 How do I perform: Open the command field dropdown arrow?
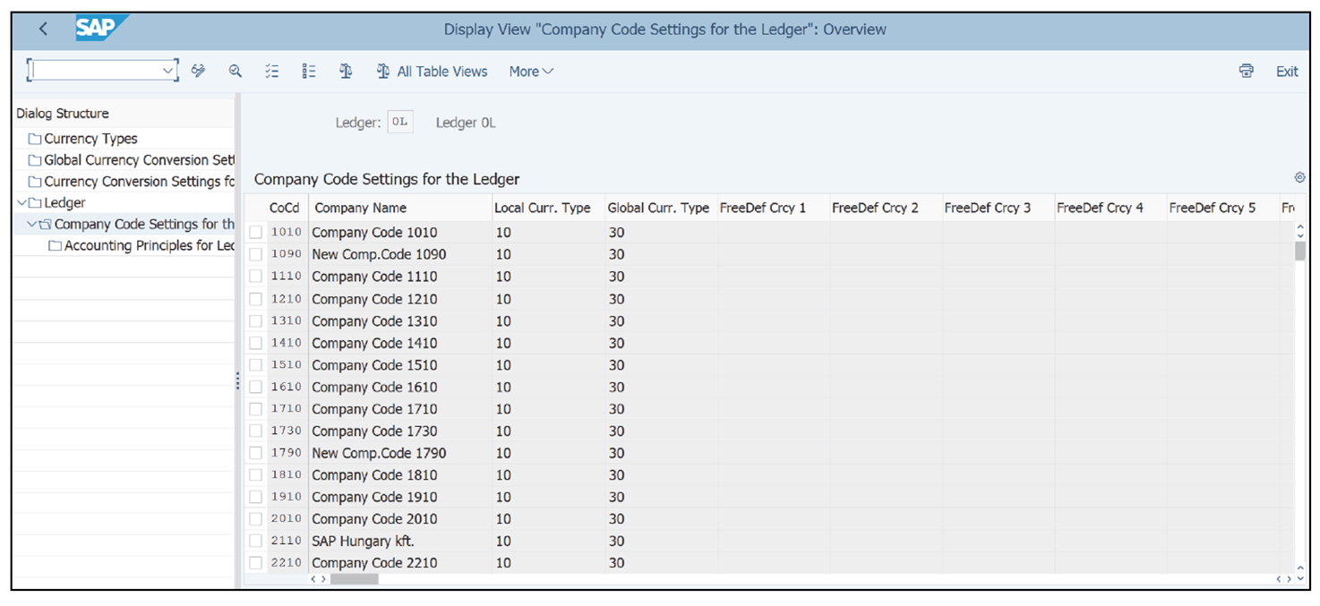click(167, 71)
